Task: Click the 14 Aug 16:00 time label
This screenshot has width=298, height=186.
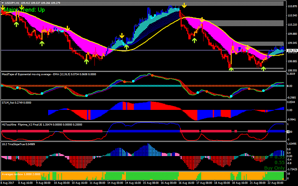Action: [x=133, y=183]
